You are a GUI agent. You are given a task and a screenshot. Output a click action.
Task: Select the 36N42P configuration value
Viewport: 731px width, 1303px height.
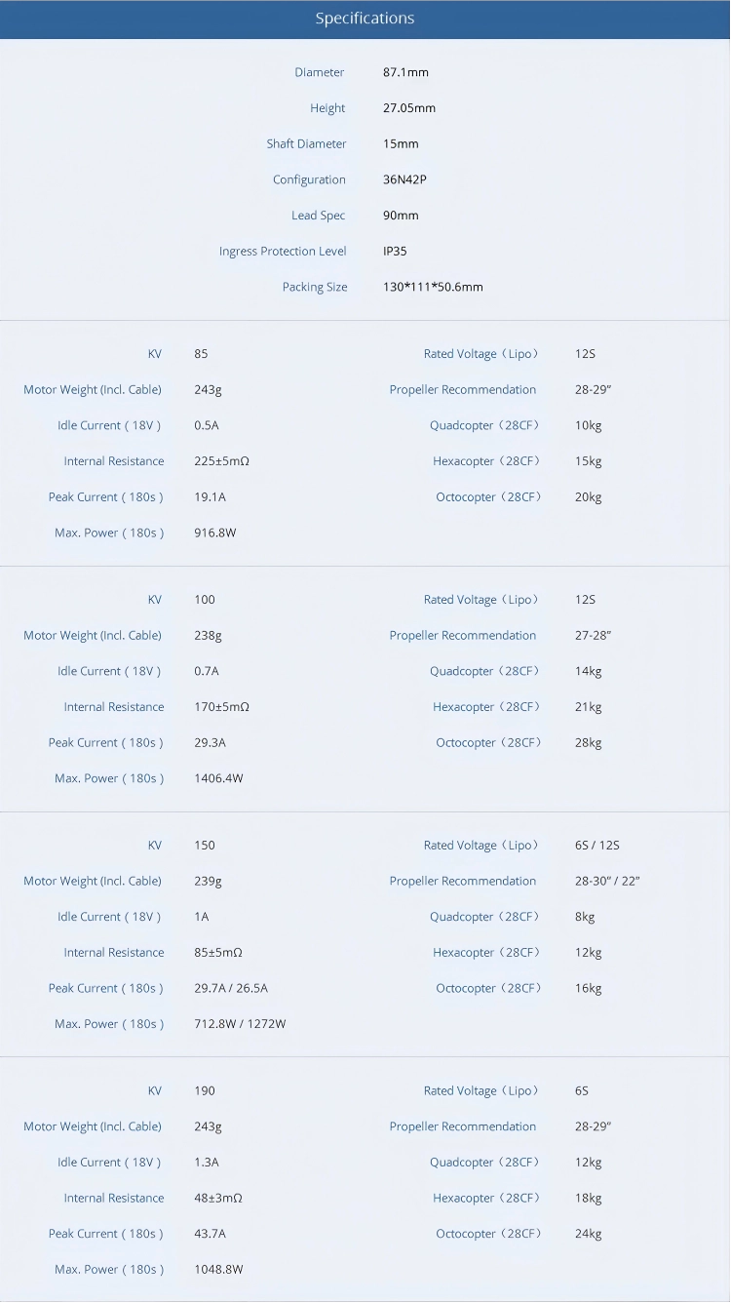pyautogui.click(x=404, y=179)
